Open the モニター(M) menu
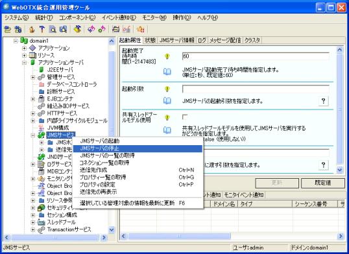Viewport: 349px width, 254px height. (x=154, y=17)
